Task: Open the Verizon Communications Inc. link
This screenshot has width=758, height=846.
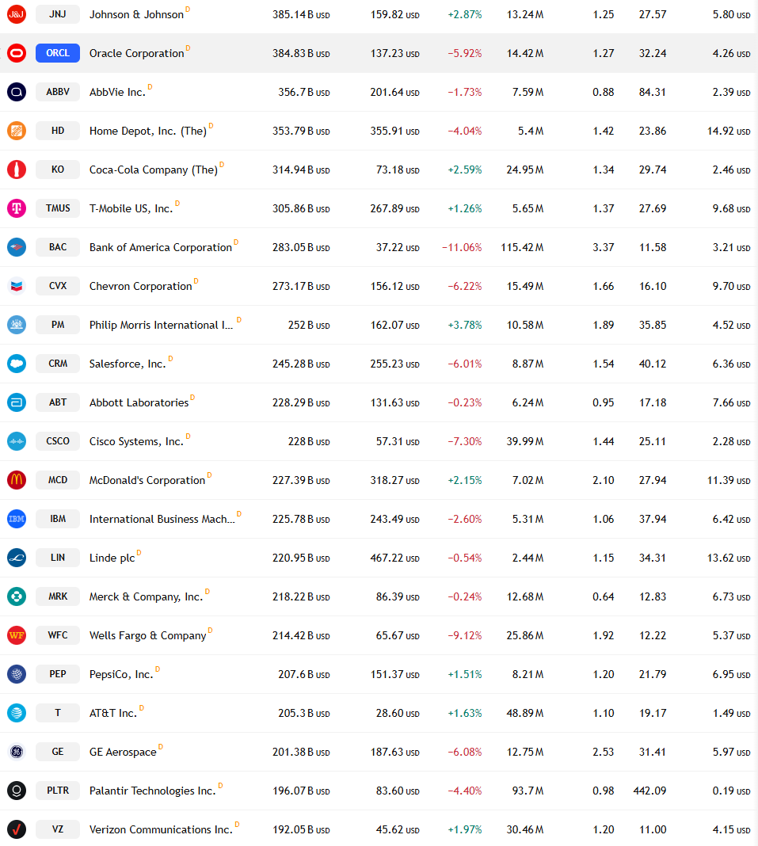Action: [162, 830]
